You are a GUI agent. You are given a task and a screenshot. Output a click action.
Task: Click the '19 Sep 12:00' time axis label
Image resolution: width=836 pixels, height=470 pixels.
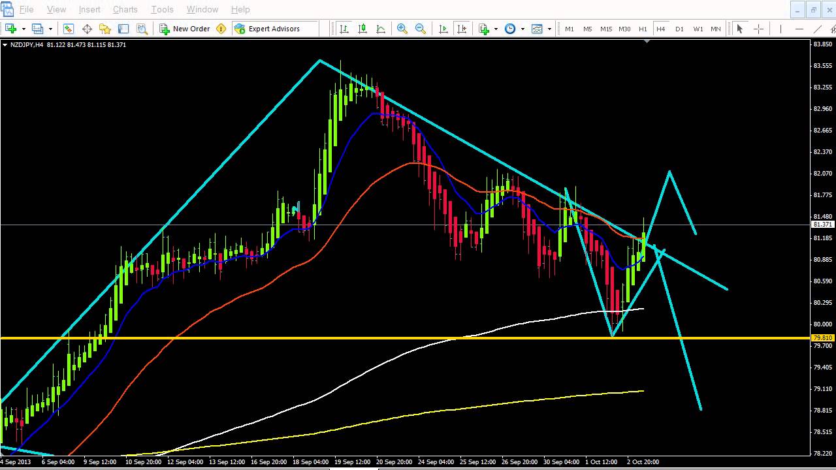[352, 462]
